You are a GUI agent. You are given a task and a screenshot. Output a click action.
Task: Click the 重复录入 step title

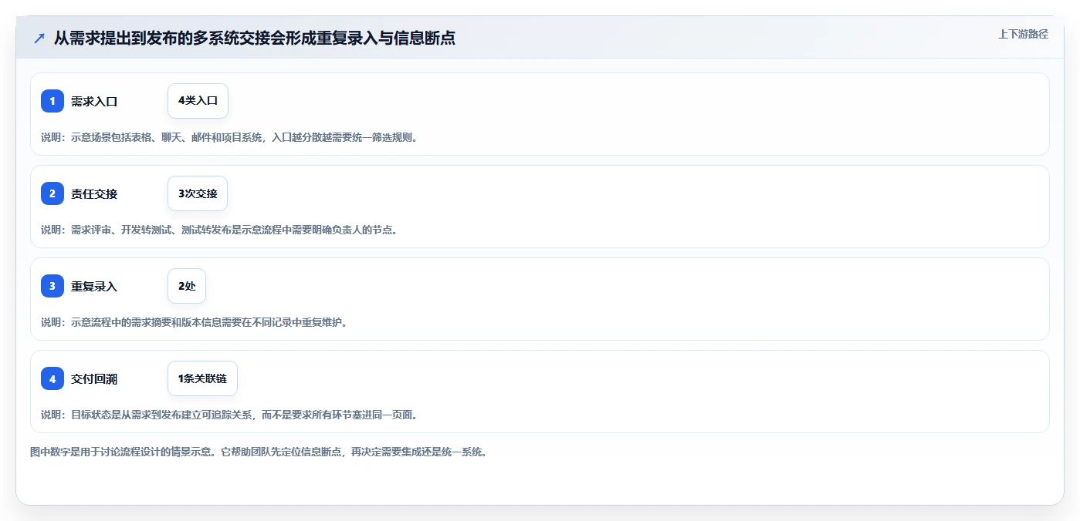pos(94,286)
